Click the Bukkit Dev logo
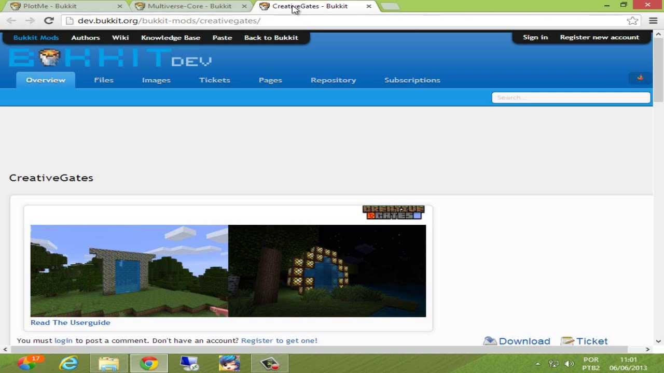Screen dimensions: 664x373 click(110, 58)
